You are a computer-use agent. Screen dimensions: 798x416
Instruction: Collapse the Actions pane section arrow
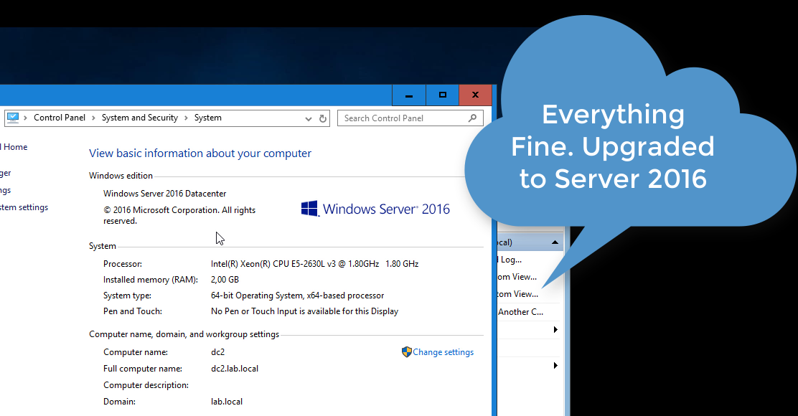[555, 242]
